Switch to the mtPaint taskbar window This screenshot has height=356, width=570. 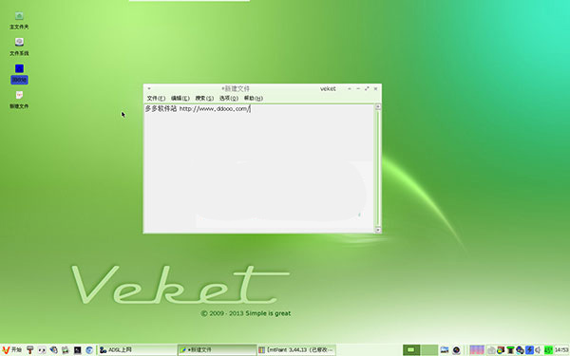tap(296, 349)
